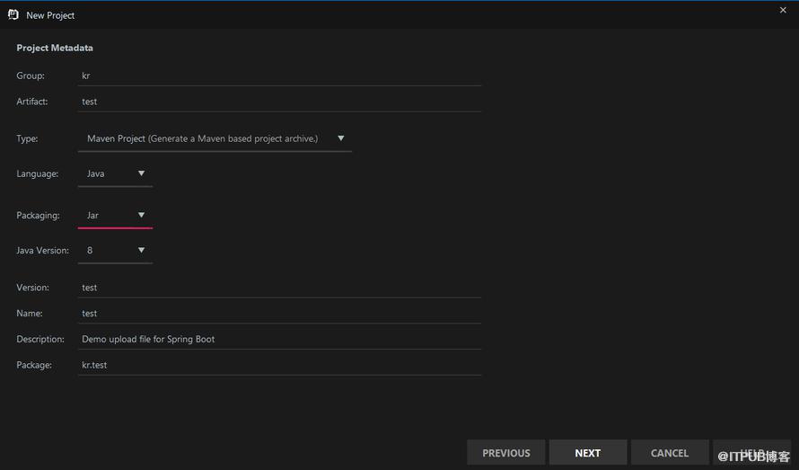
Task: Choose a Java Version from the dropdown
Action: pyautogui.click(x=115, y=250)
